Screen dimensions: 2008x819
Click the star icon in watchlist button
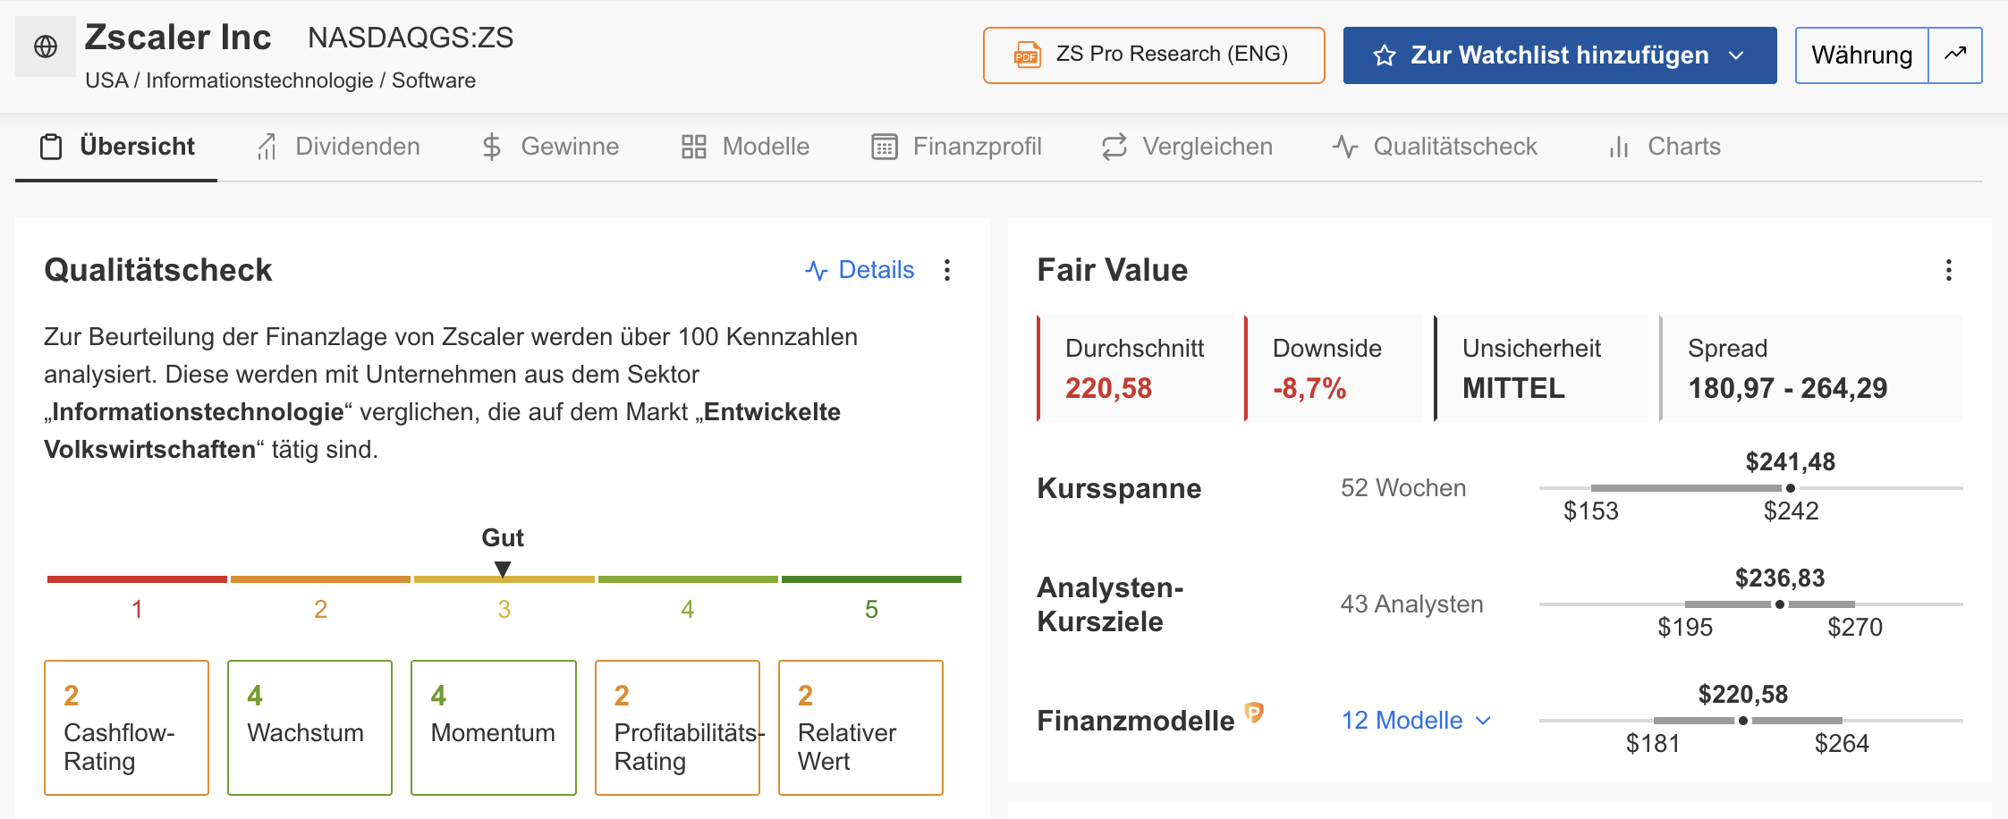(x=1384, y=55)
